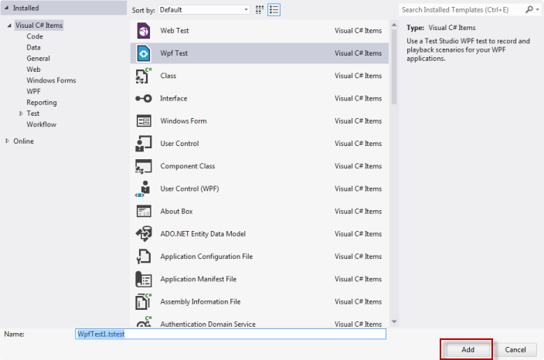Select the User Control template icon
544x360 pixels.
pyautogui.click(x=144, y=144)
